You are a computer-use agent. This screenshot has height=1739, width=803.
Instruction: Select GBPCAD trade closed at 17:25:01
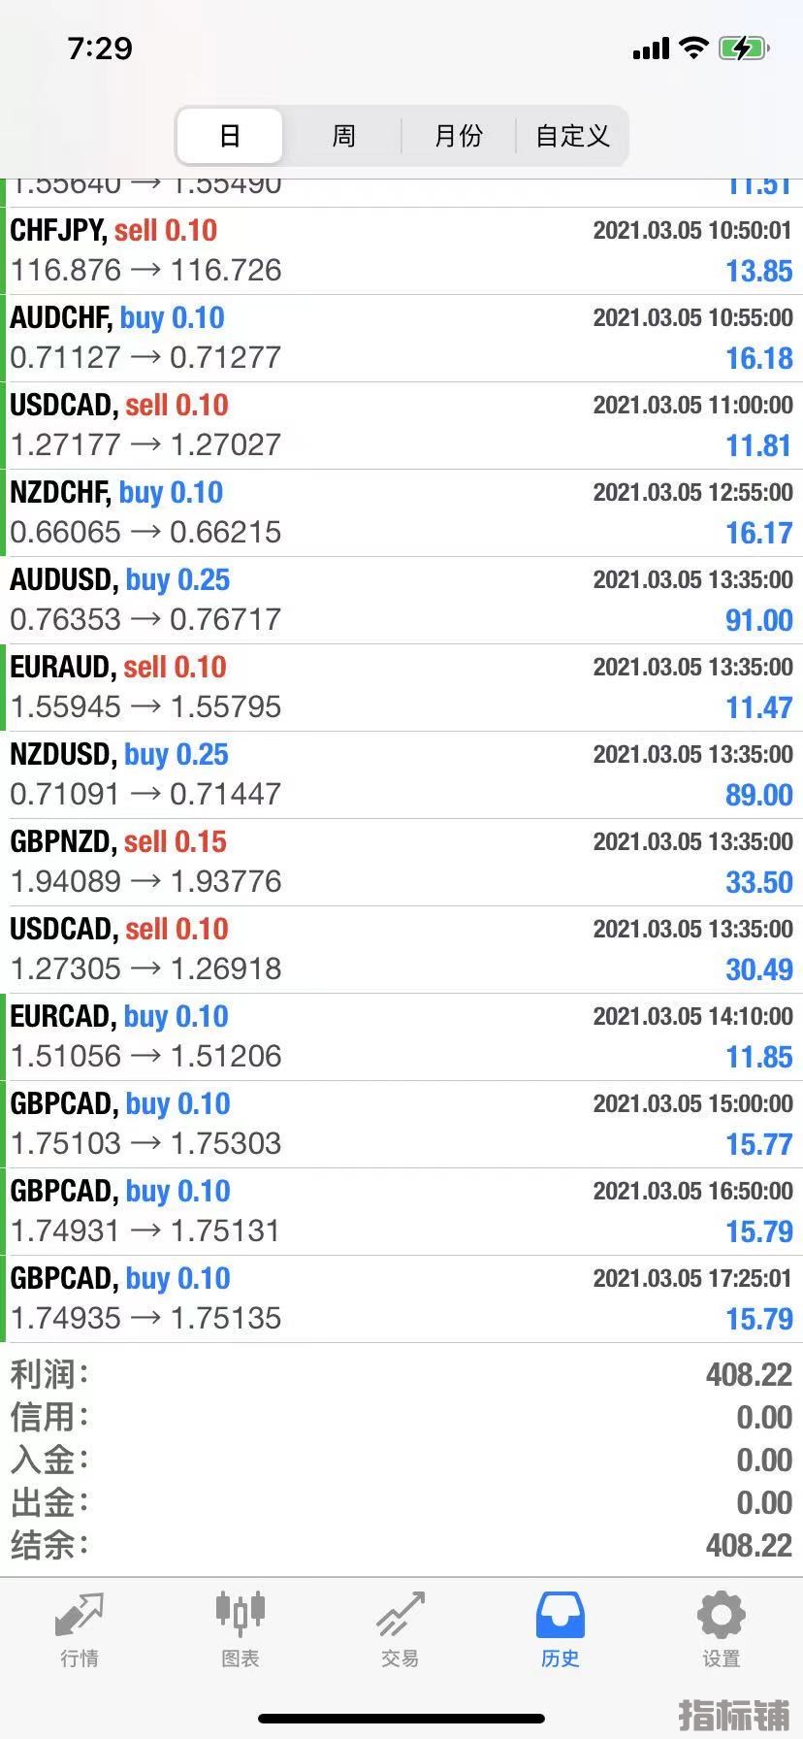point(401,1299)
